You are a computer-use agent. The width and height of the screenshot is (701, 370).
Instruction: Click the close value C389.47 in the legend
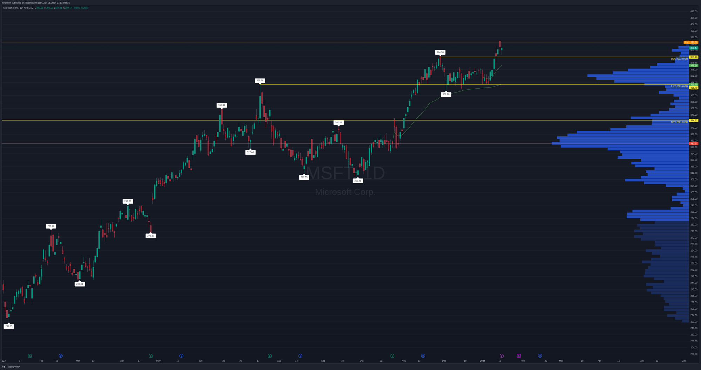(67, 8)
